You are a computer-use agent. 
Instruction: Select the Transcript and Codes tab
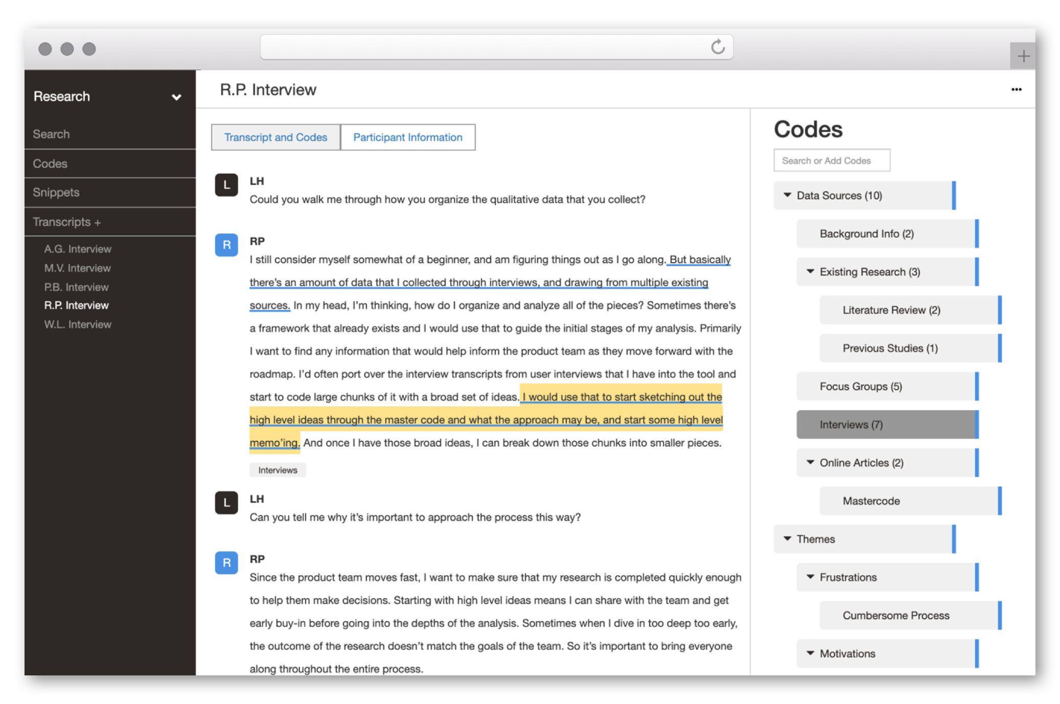[275, 137]
